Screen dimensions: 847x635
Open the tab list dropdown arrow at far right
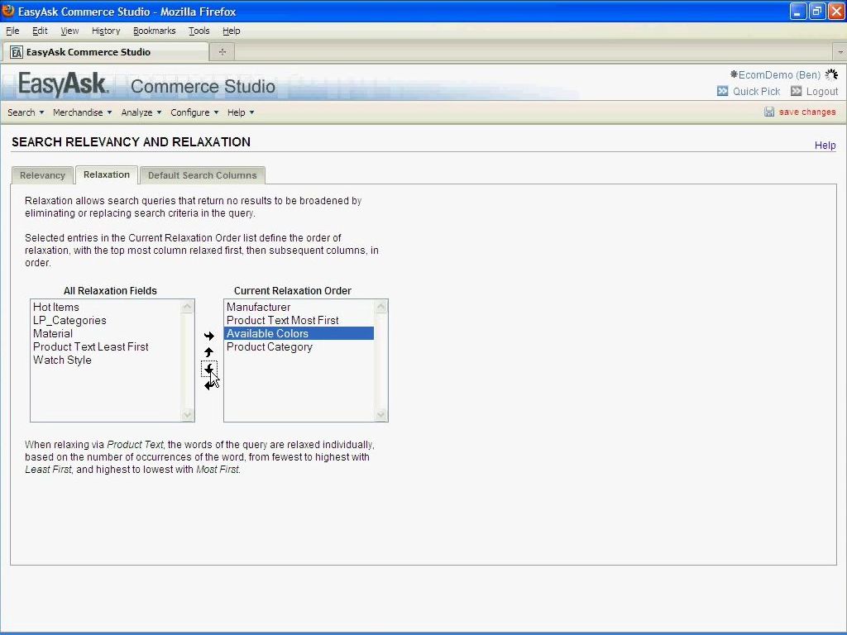click(x=840, y=52)
